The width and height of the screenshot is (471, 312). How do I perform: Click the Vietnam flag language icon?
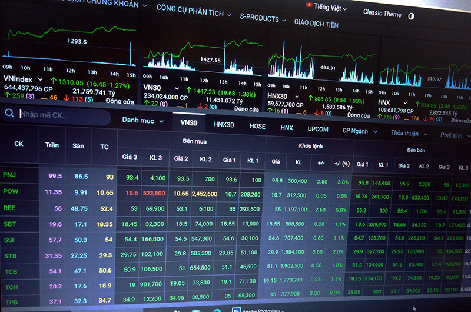[307, 5]
